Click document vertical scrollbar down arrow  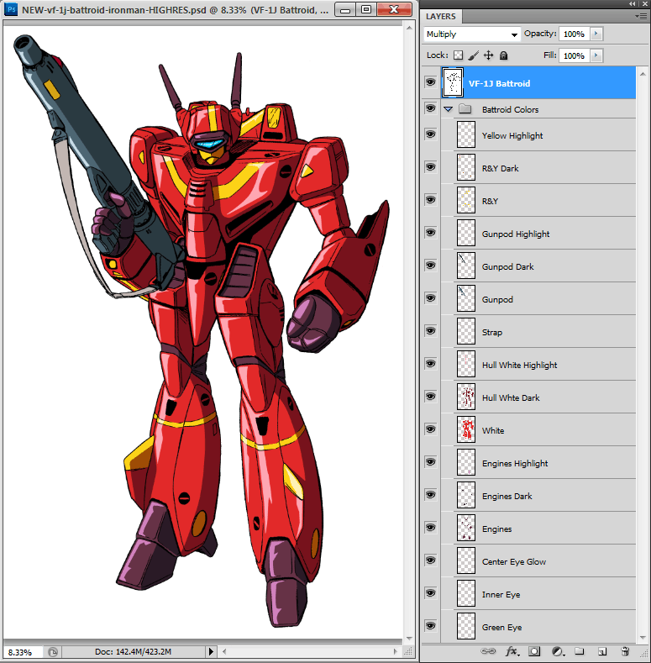click(409, 639)
